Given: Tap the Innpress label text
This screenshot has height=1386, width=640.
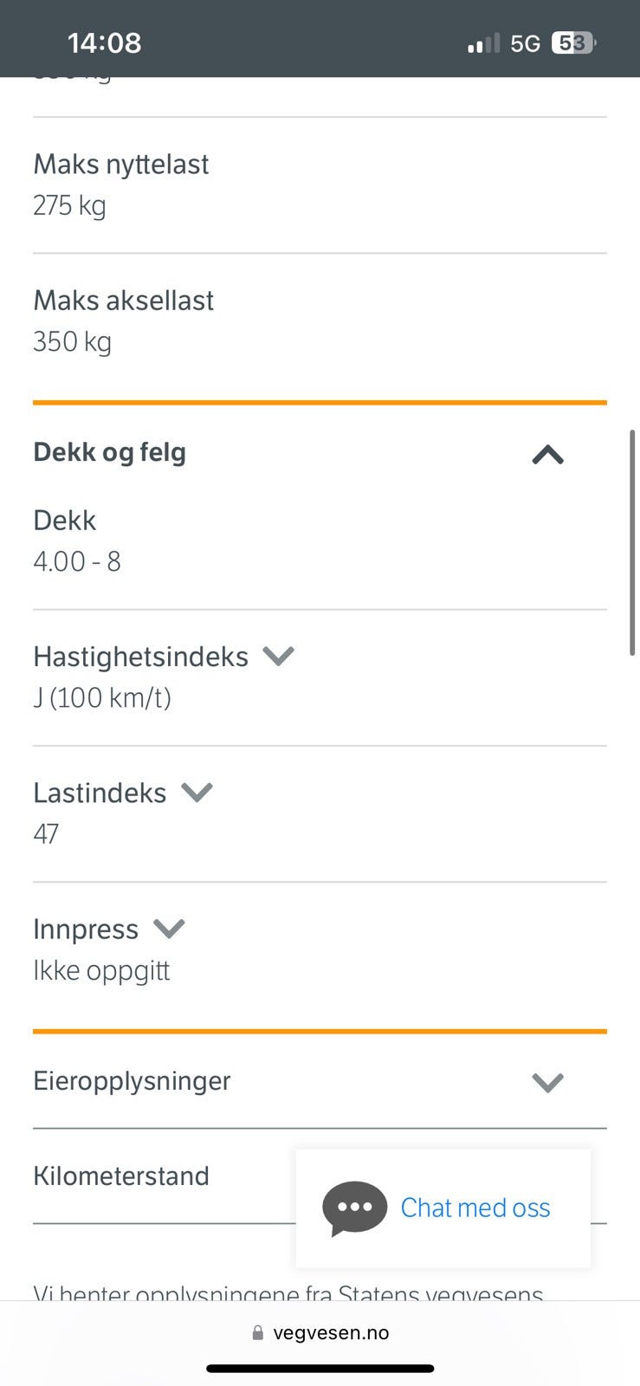Looking at the screenshot, I should tap(86, 929).
